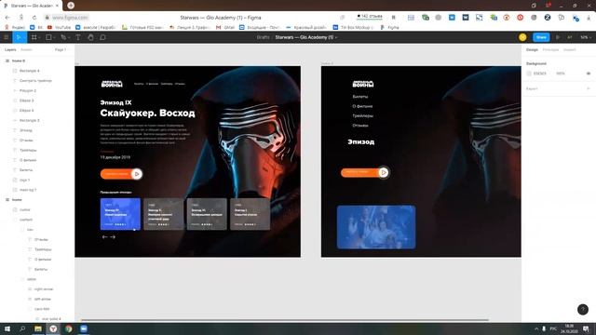
Task: Click the background hex value field
Action: point(540,74)
